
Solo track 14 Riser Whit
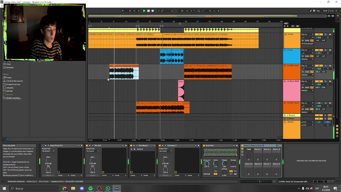click(325, 81)
